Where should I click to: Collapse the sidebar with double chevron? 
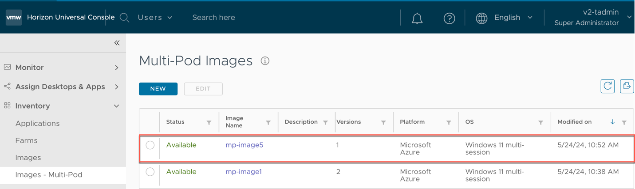117,43
